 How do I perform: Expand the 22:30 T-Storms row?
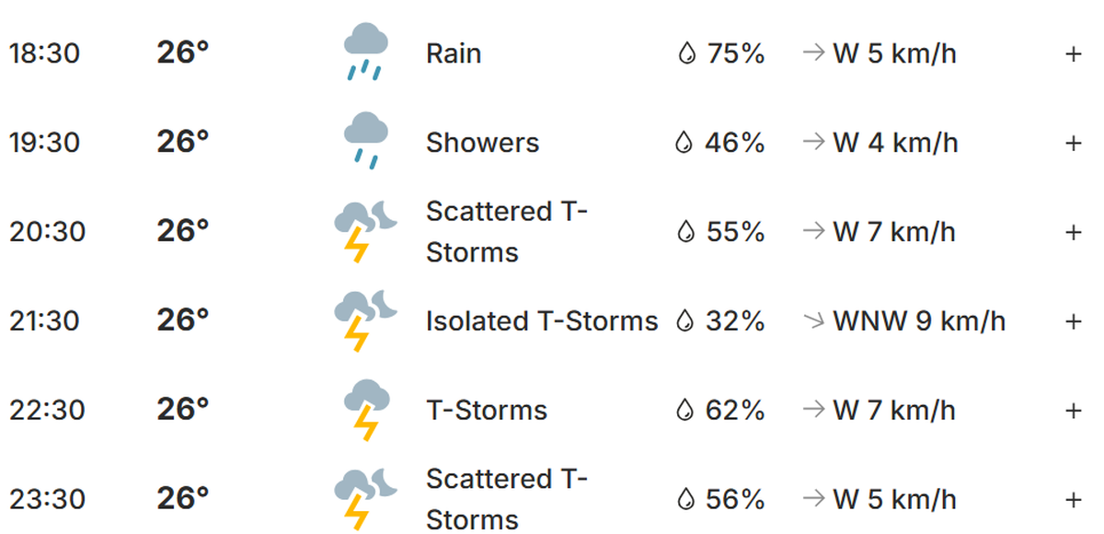point(1073,411)
